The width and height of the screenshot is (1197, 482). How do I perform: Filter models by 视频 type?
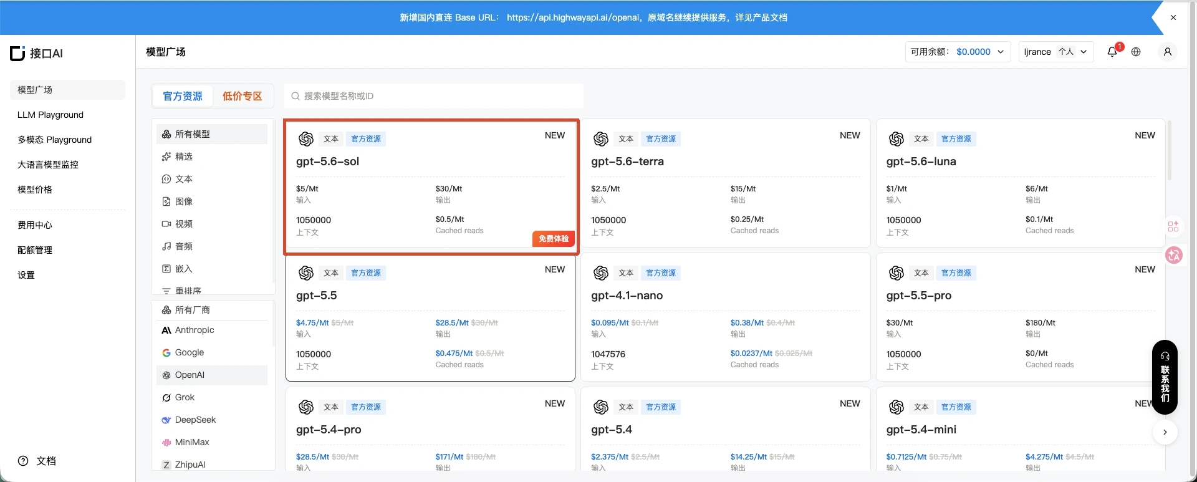(212, 224)
